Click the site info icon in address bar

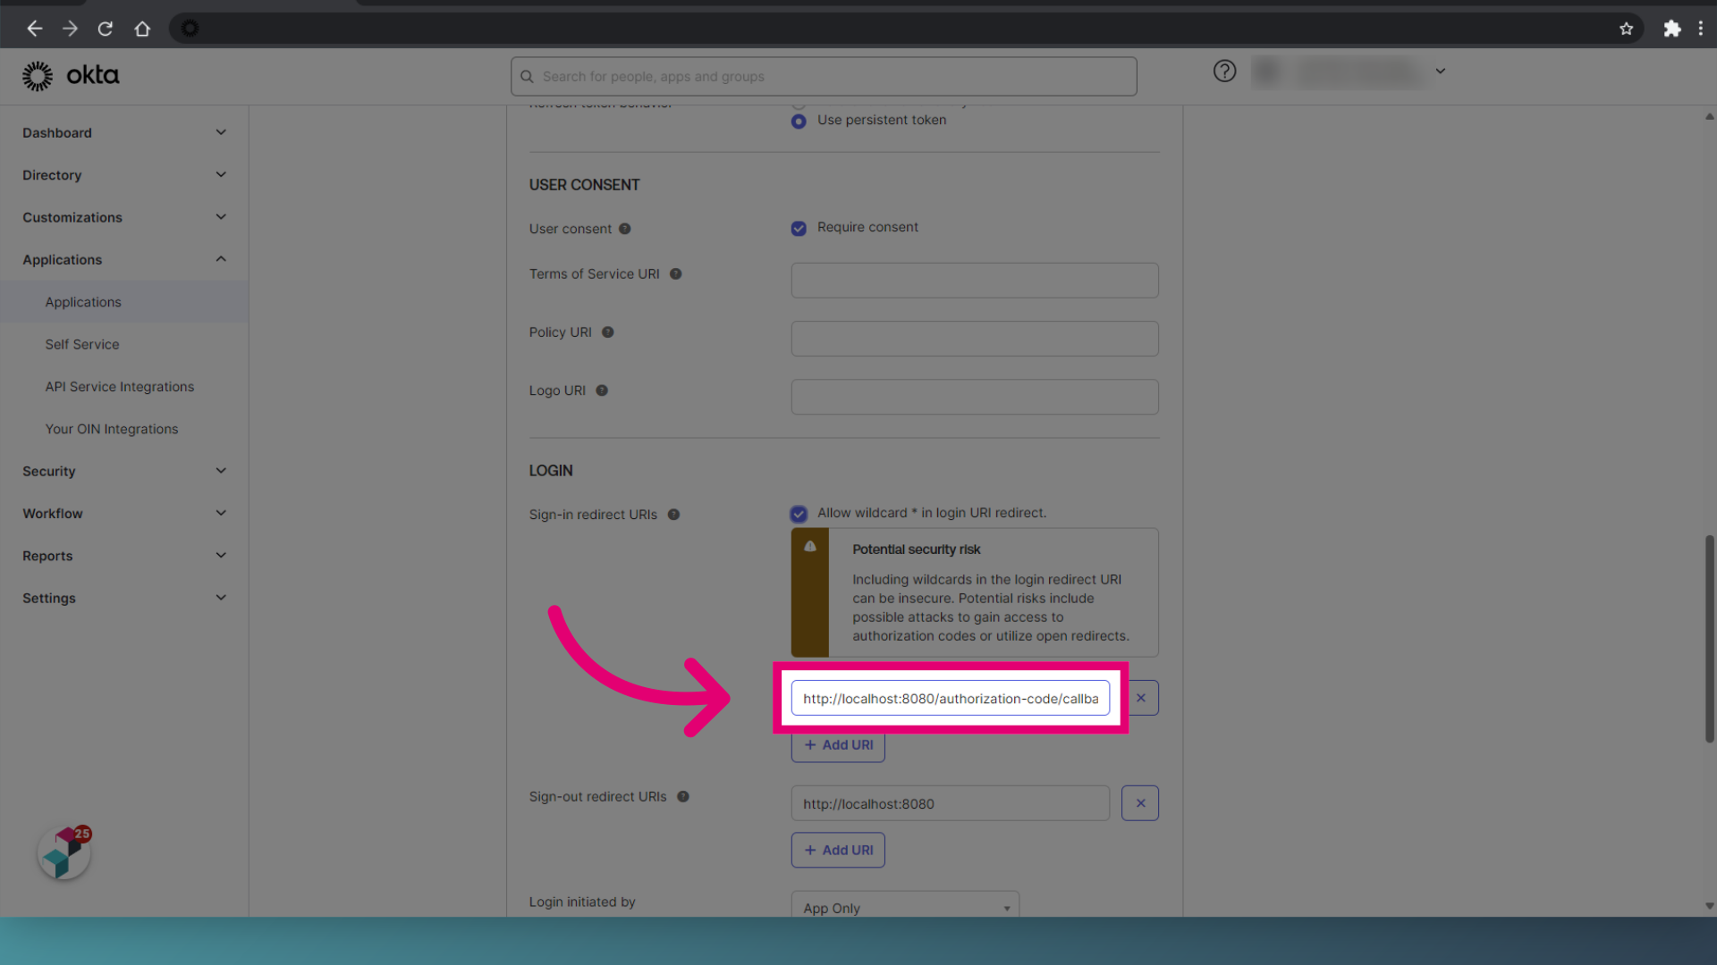(x=190, y=29)
